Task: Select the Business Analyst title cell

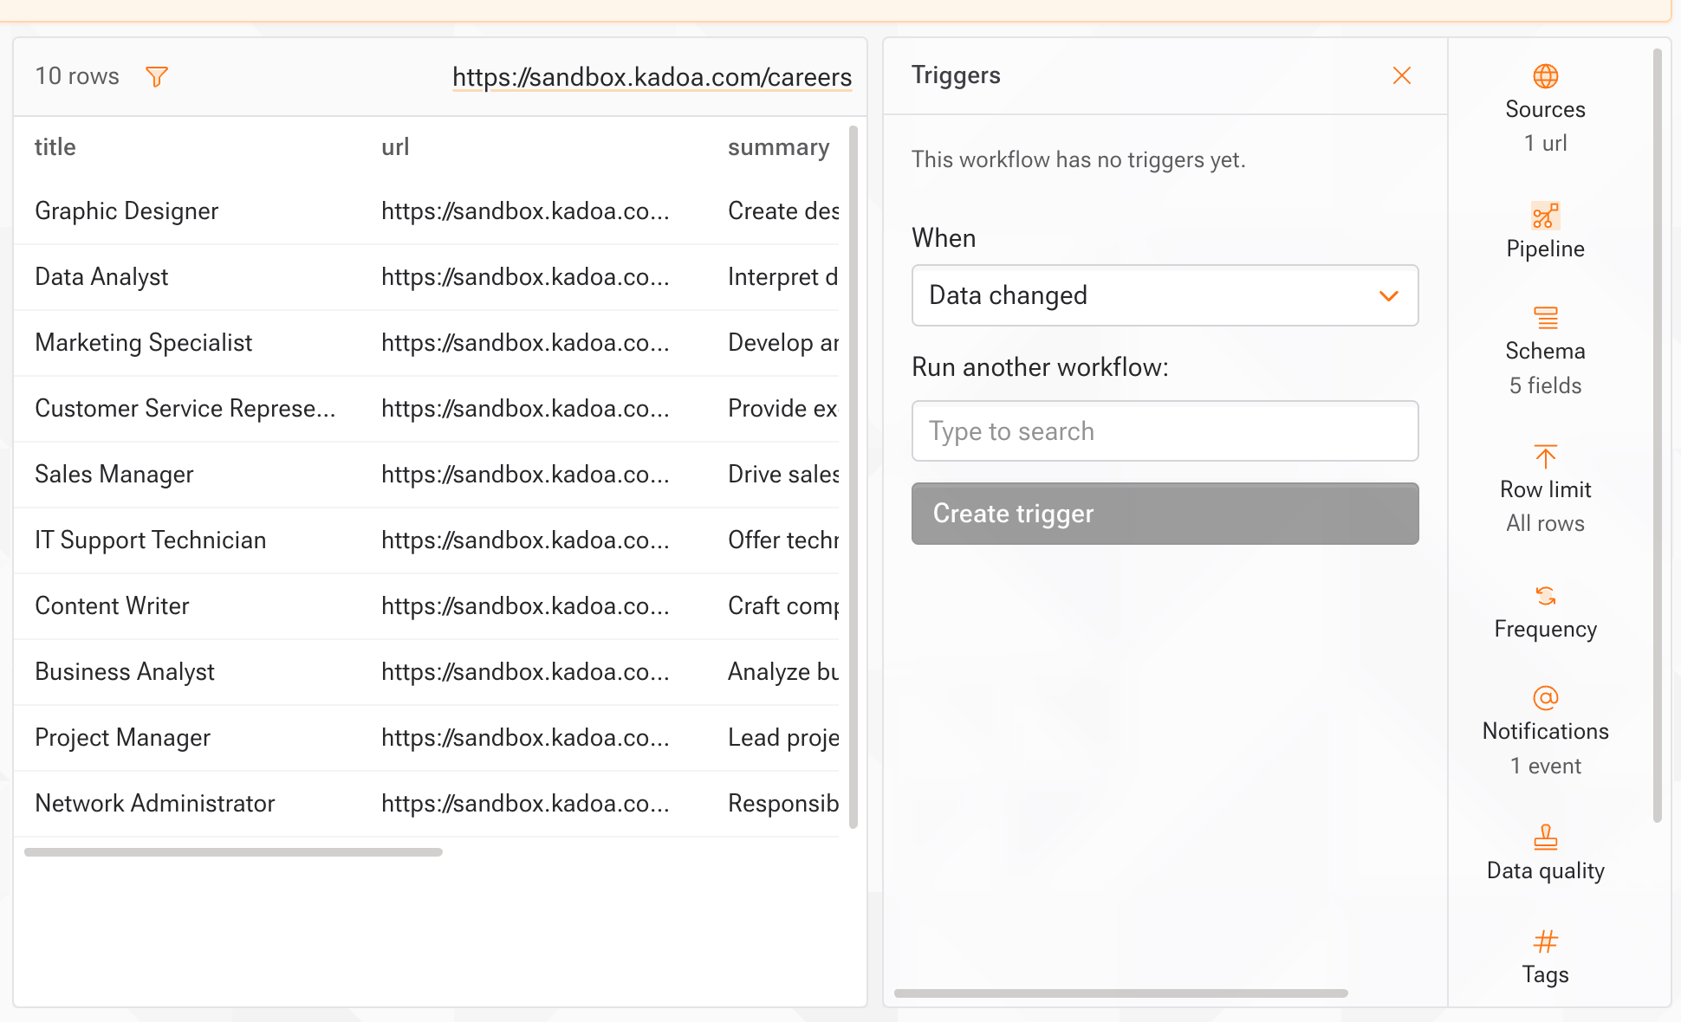Action: [125, 672]
